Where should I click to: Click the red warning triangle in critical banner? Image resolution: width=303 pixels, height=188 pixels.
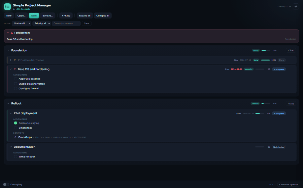(x=12, y=33)
